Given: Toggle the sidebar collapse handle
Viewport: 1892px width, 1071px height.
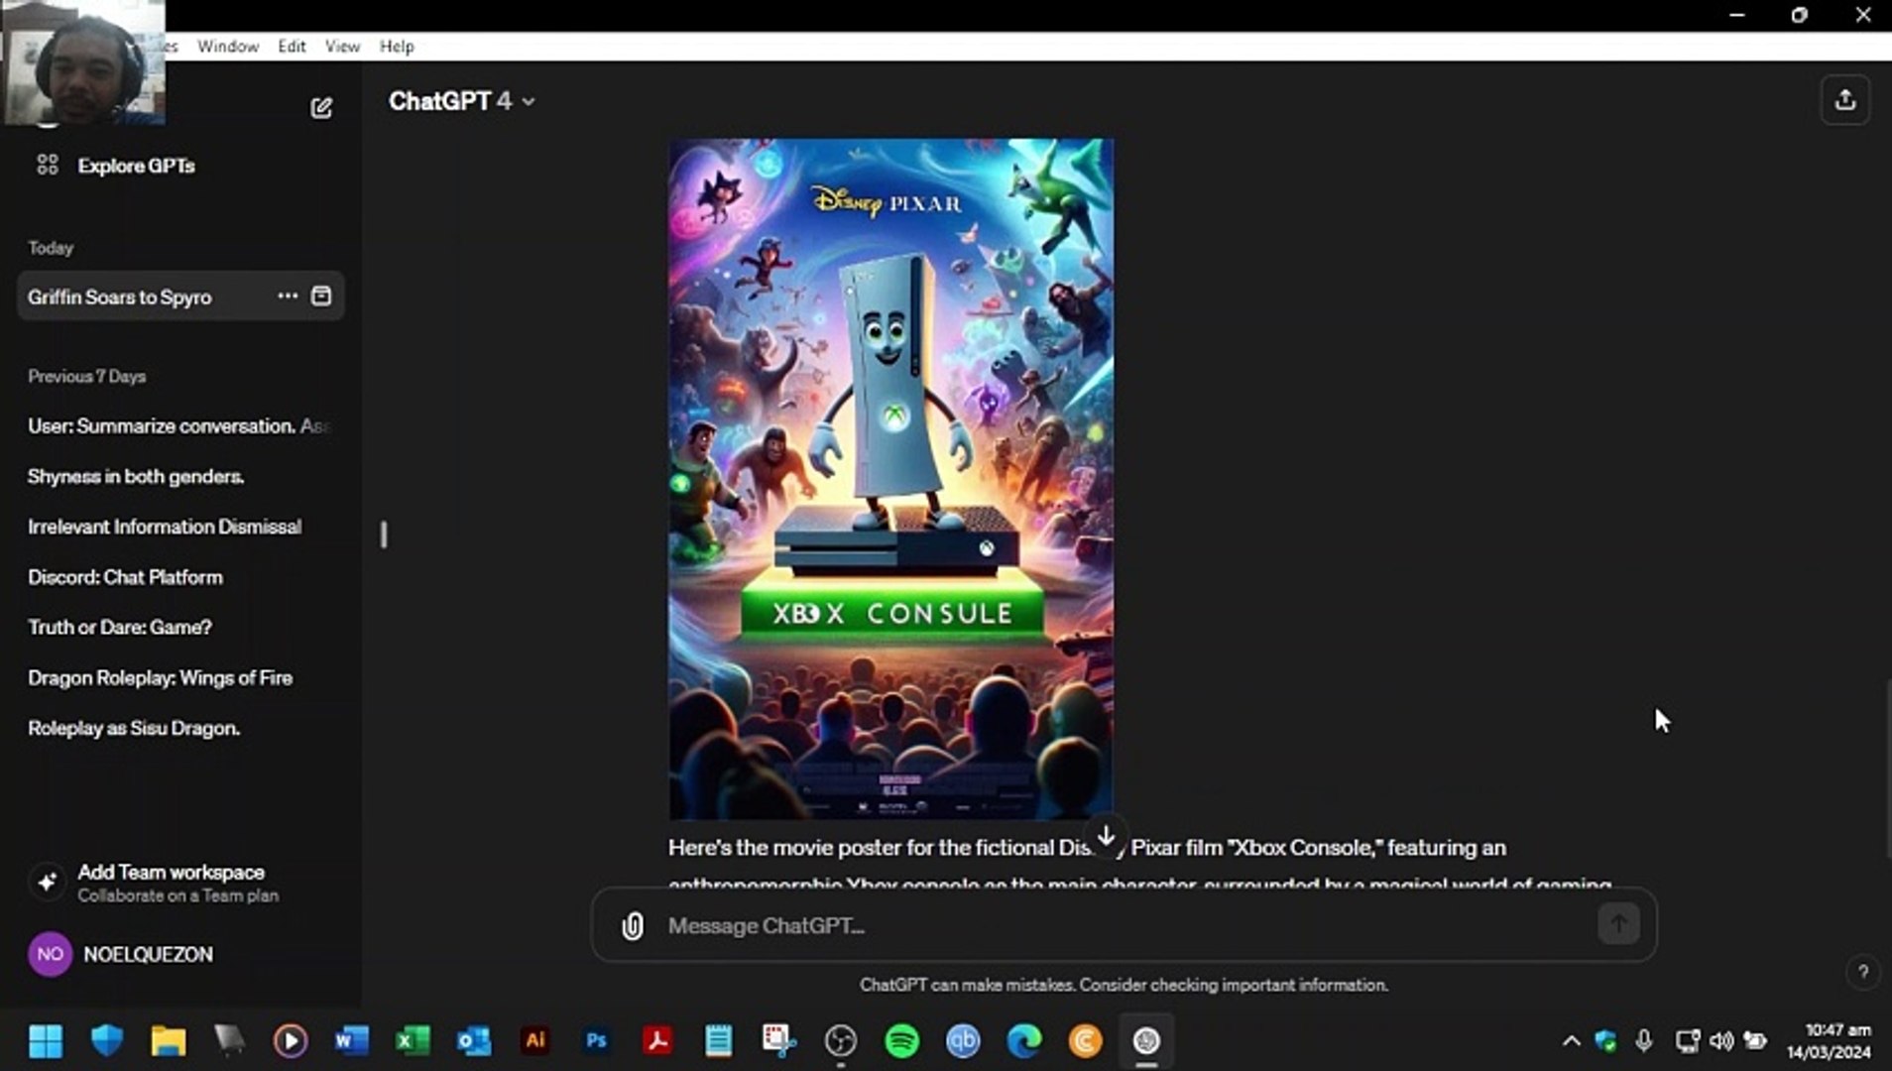Looking at the screenshot, I should [384, 535].
